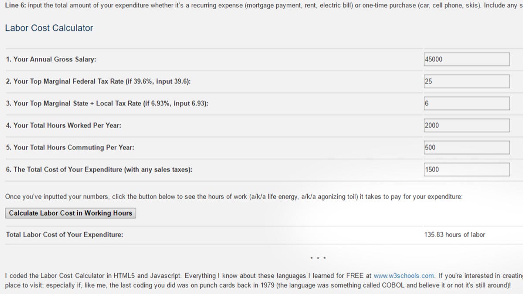Click the bold 'Line 6:' instruction text

pyautogui.click(x=15, y=5)
